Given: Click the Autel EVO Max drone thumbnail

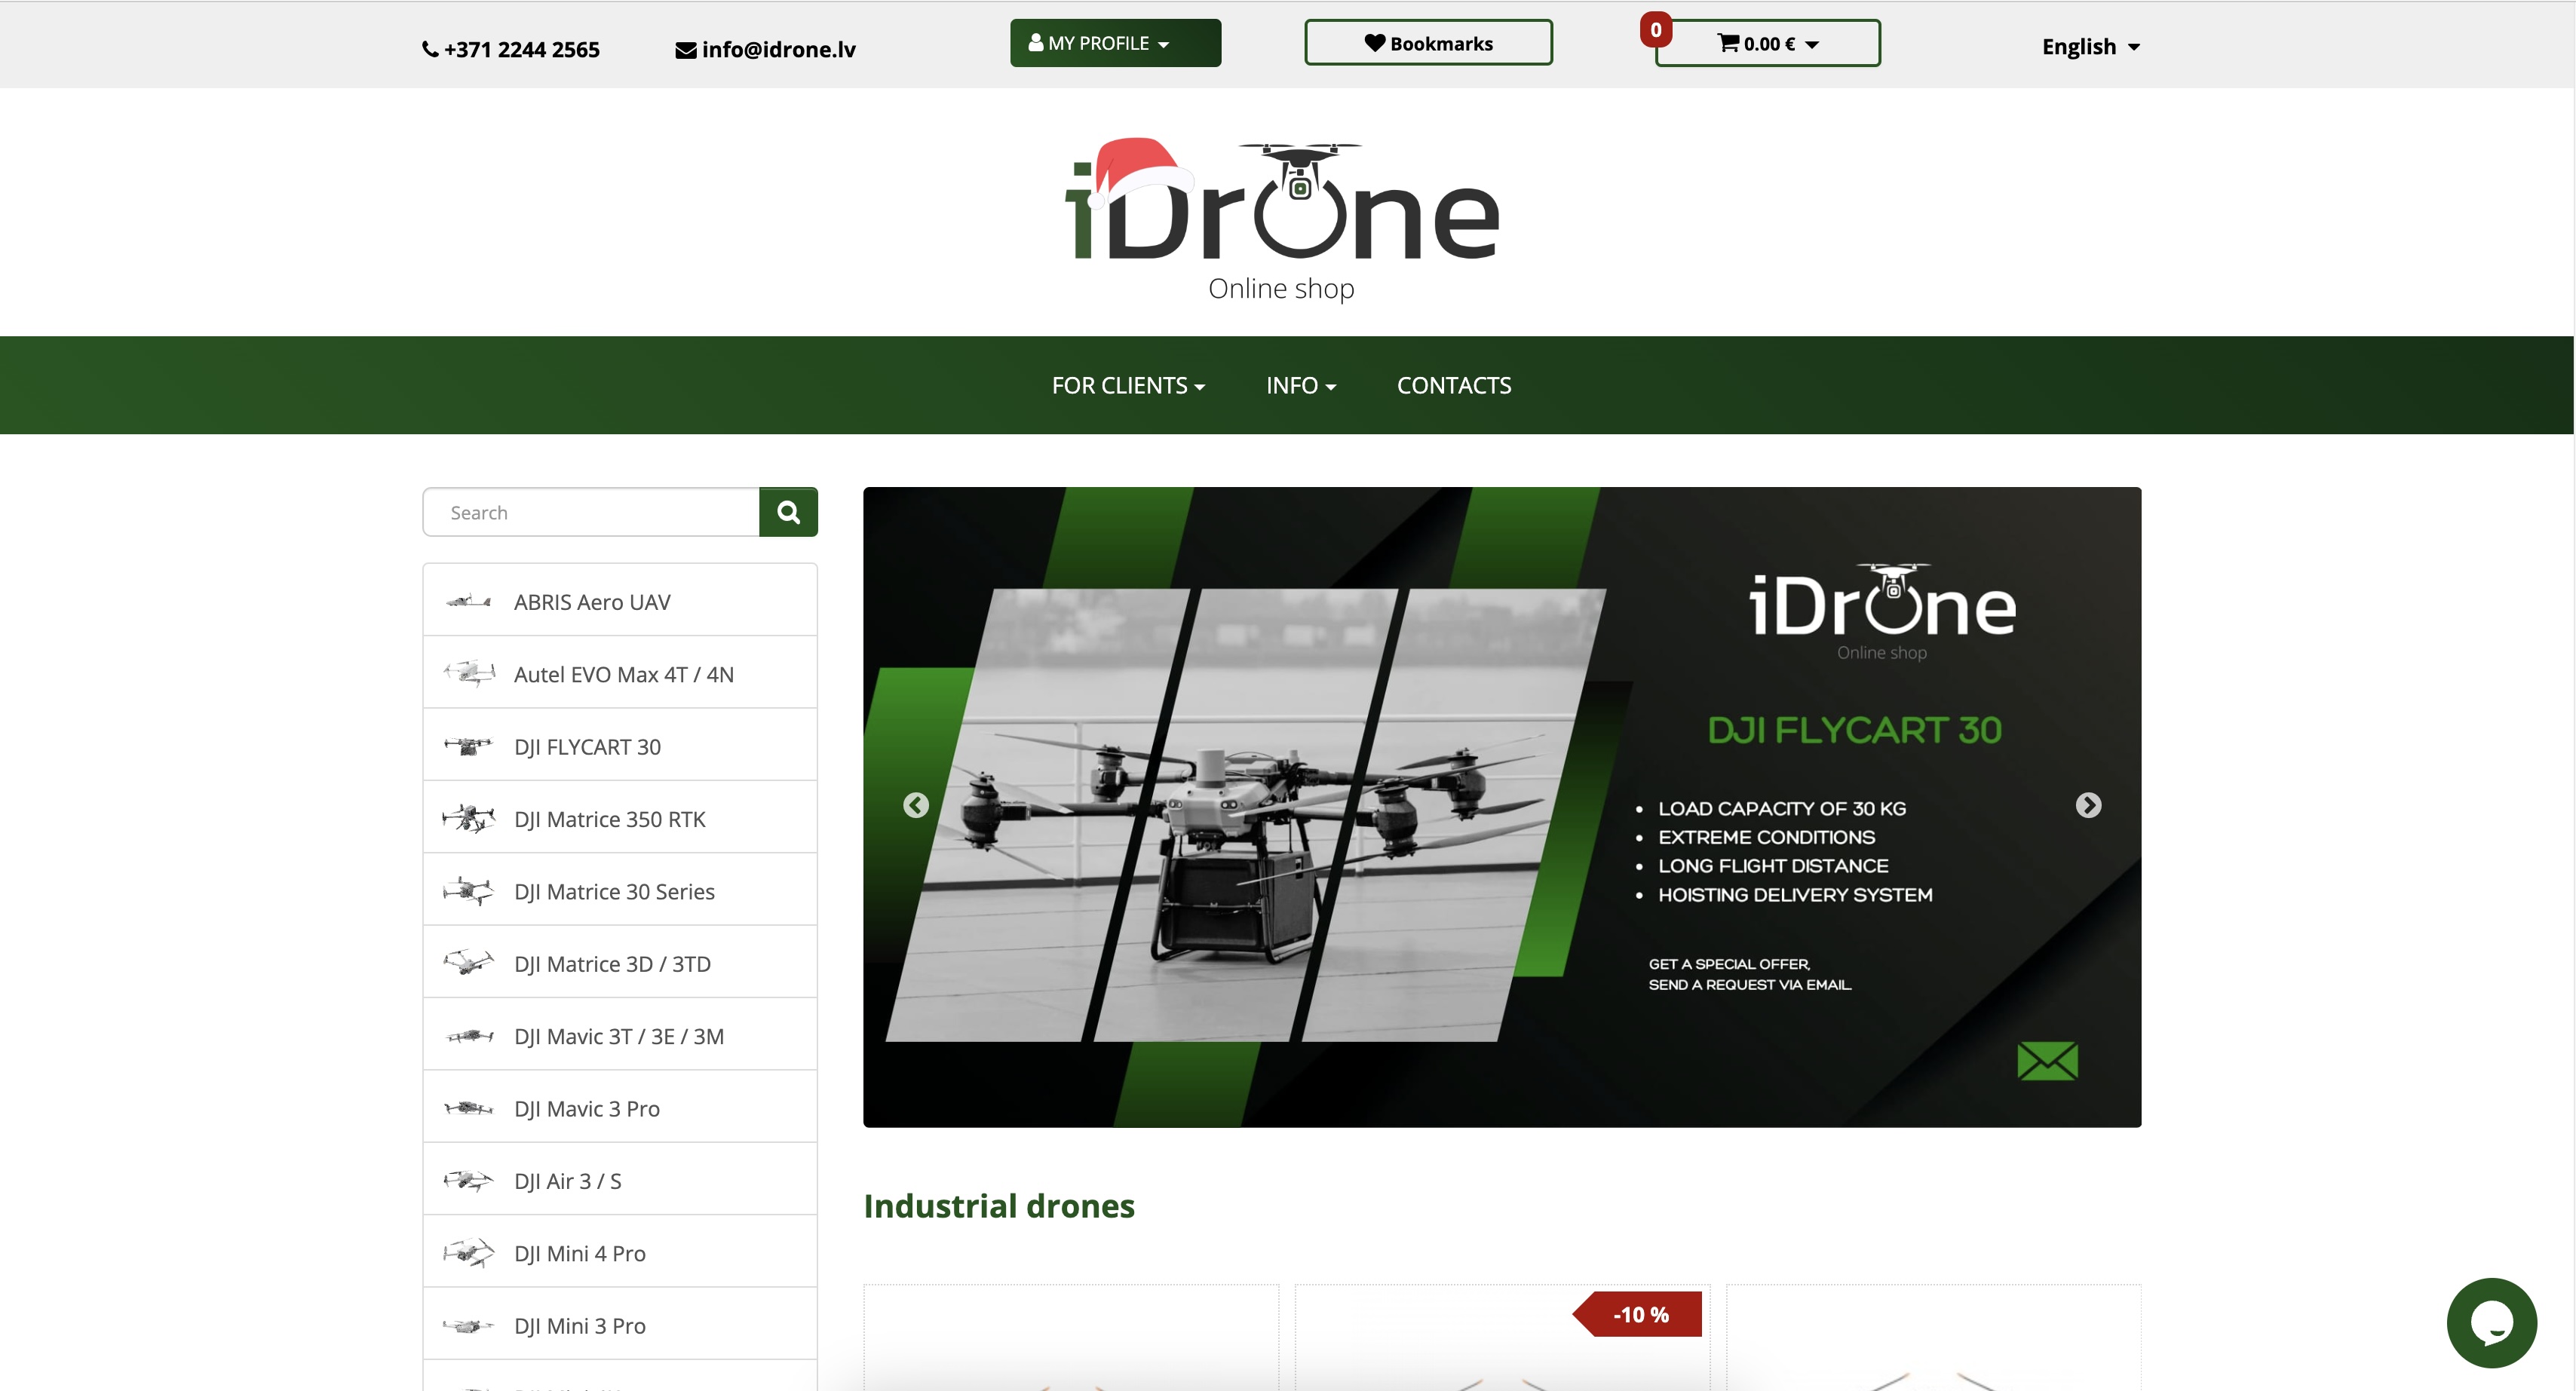Looking at the screenshot, I should [x=468, y=674].
